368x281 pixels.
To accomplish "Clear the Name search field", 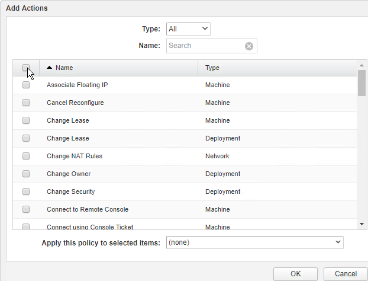I will coord(249,46).
